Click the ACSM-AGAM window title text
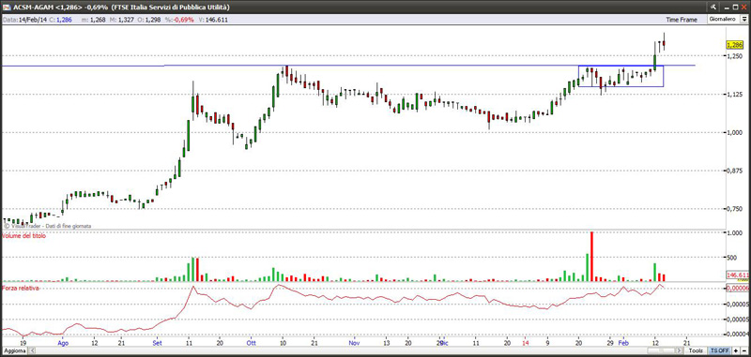Screen dimensions: 751x357 [x=122, y=7]
